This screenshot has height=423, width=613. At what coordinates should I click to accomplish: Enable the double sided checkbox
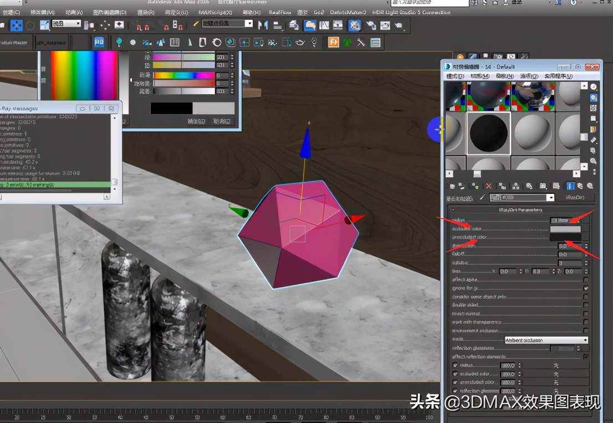(586, 305)
